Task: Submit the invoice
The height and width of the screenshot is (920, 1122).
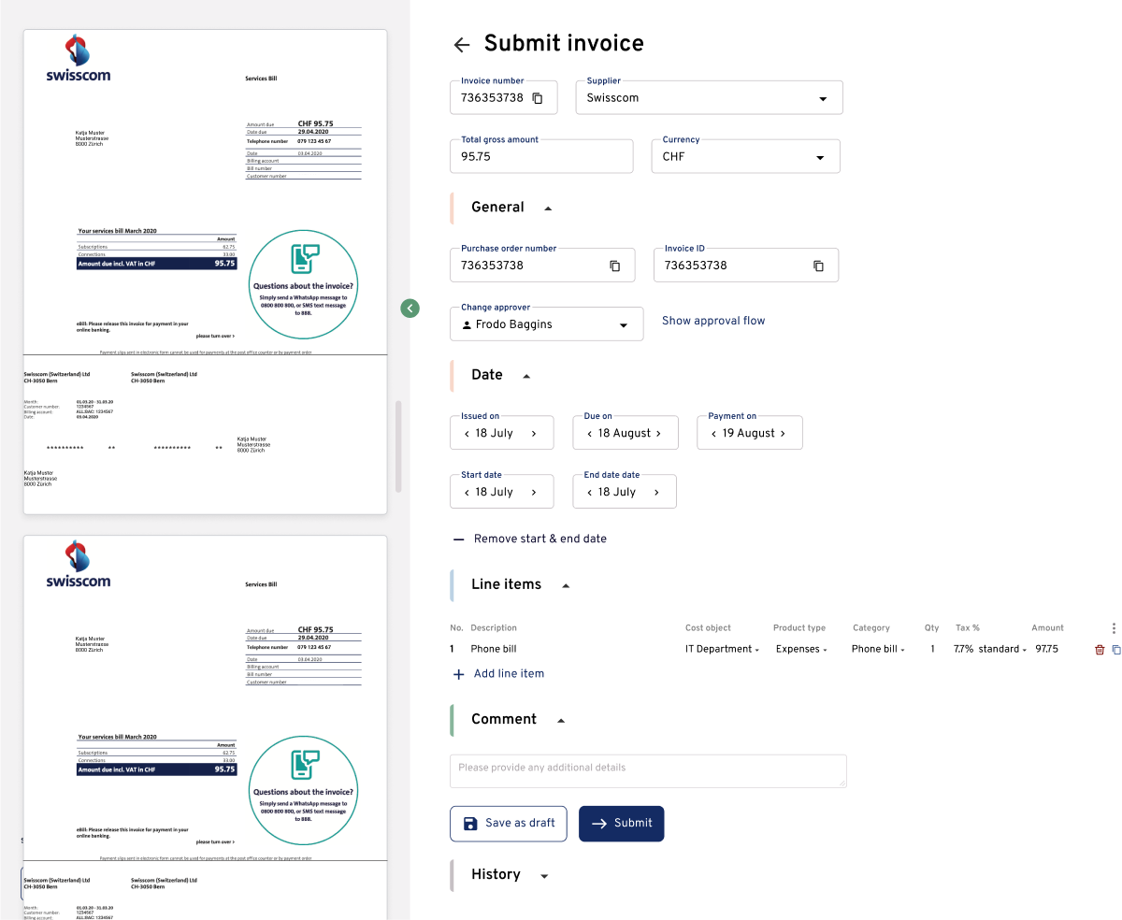Action: tap(621, 824)
